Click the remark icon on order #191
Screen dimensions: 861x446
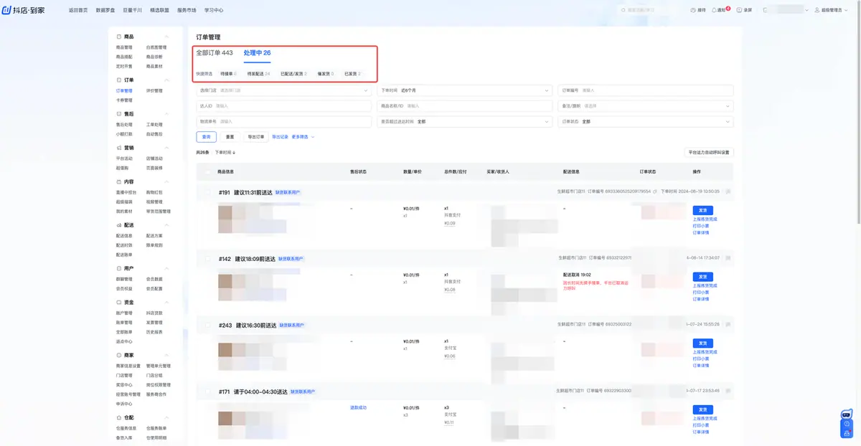click(x=728, y=191)
